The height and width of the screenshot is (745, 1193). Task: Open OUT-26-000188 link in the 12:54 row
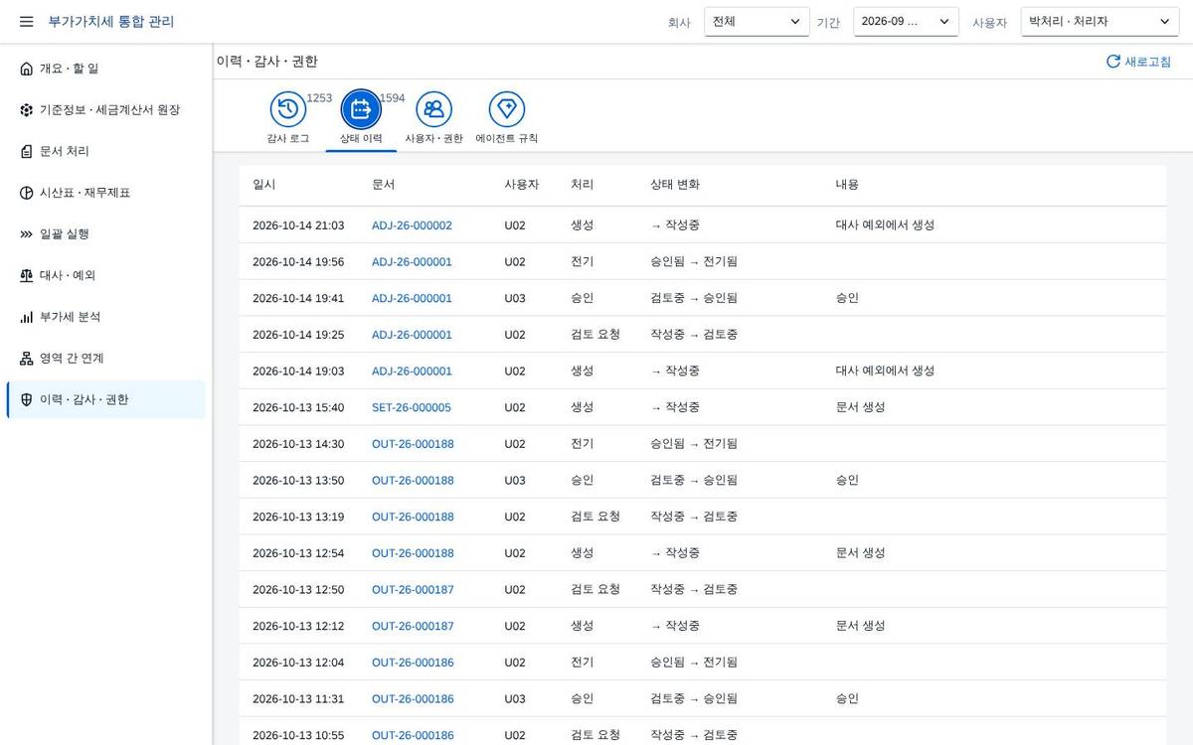point(413,553)
